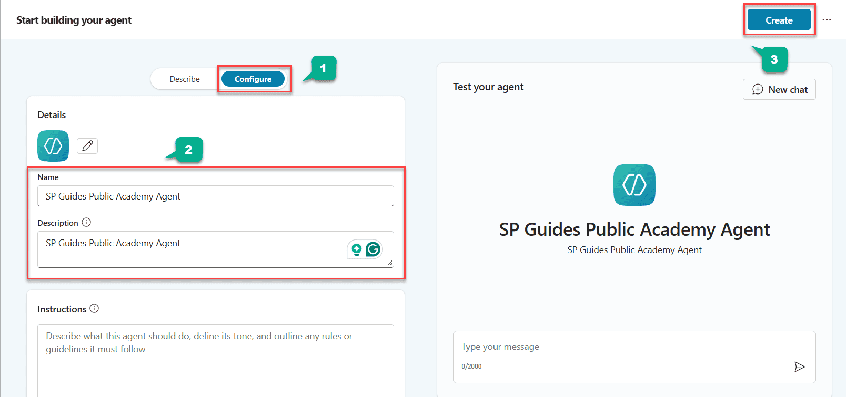Click the 'Details' section heading

[52, 114]
